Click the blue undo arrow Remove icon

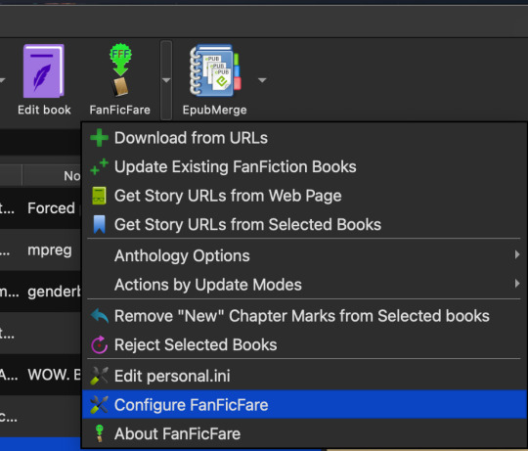[x=100, y=316]
